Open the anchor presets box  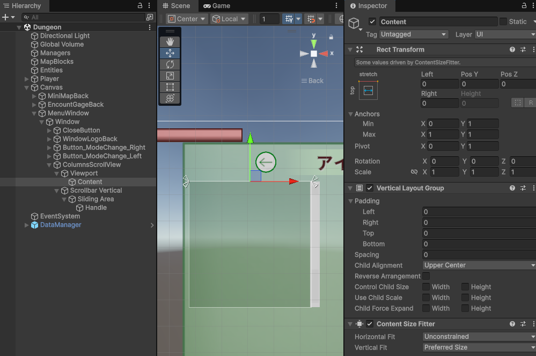click(368, 91)
